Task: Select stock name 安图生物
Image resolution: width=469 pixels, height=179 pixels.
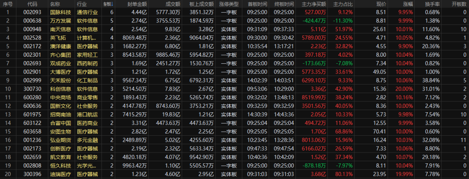Action: click(61, 132)
